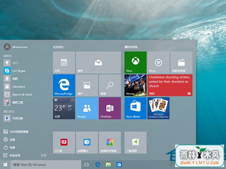Viewport: 226px width, 169px height.
Task: Open Task View in taskbar
Action: pyautogui.click(x=87, y=165)
